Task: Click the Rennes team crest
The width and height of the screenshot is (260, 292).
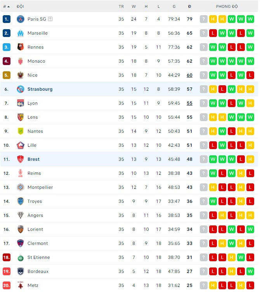Action: (21, 47)
